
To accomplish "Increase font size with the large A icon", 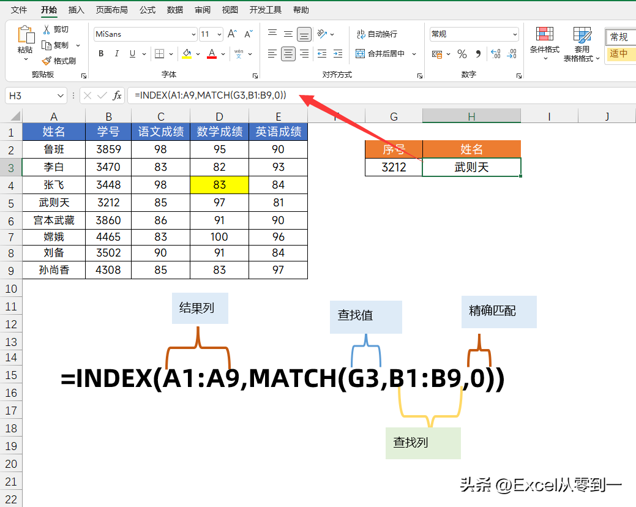I will click(232, 34).
